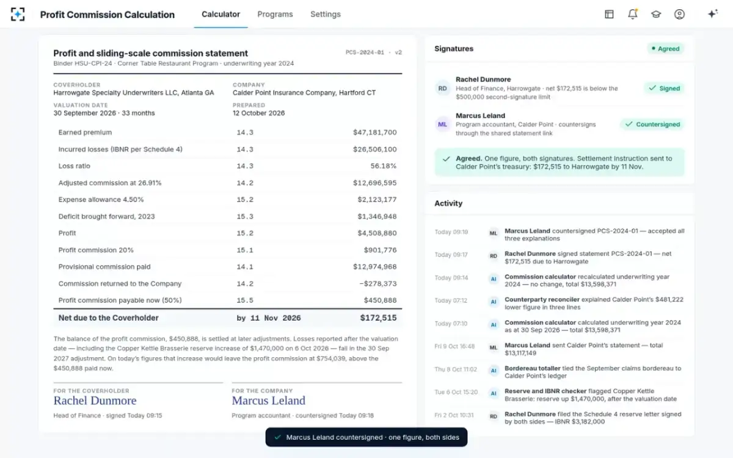Click the Net due to the Coverholder label

coord(108,318)
